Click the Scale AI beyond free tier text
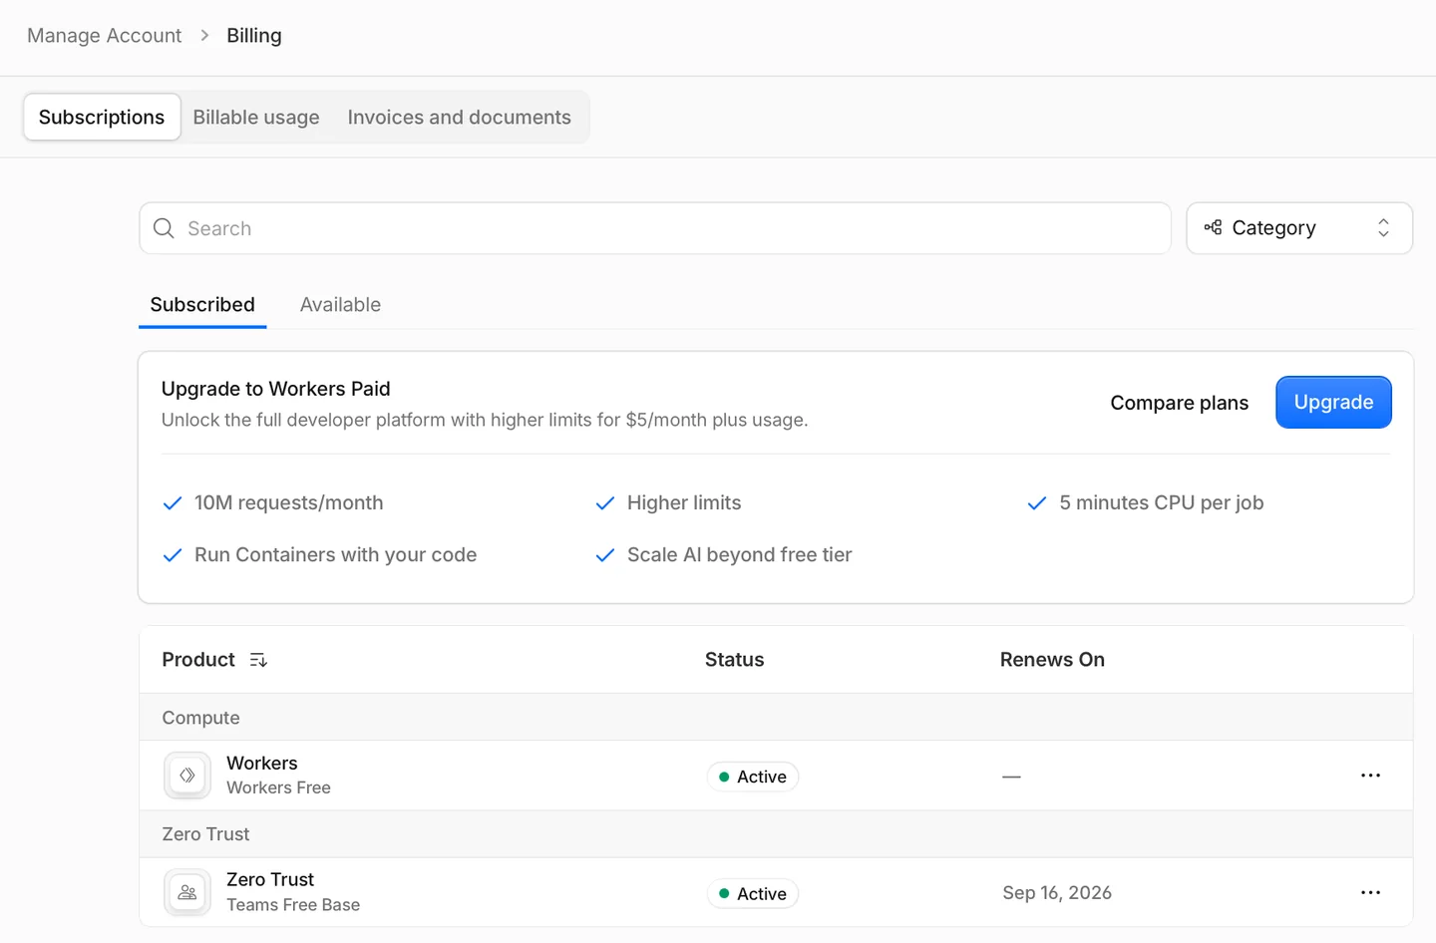 740,555
